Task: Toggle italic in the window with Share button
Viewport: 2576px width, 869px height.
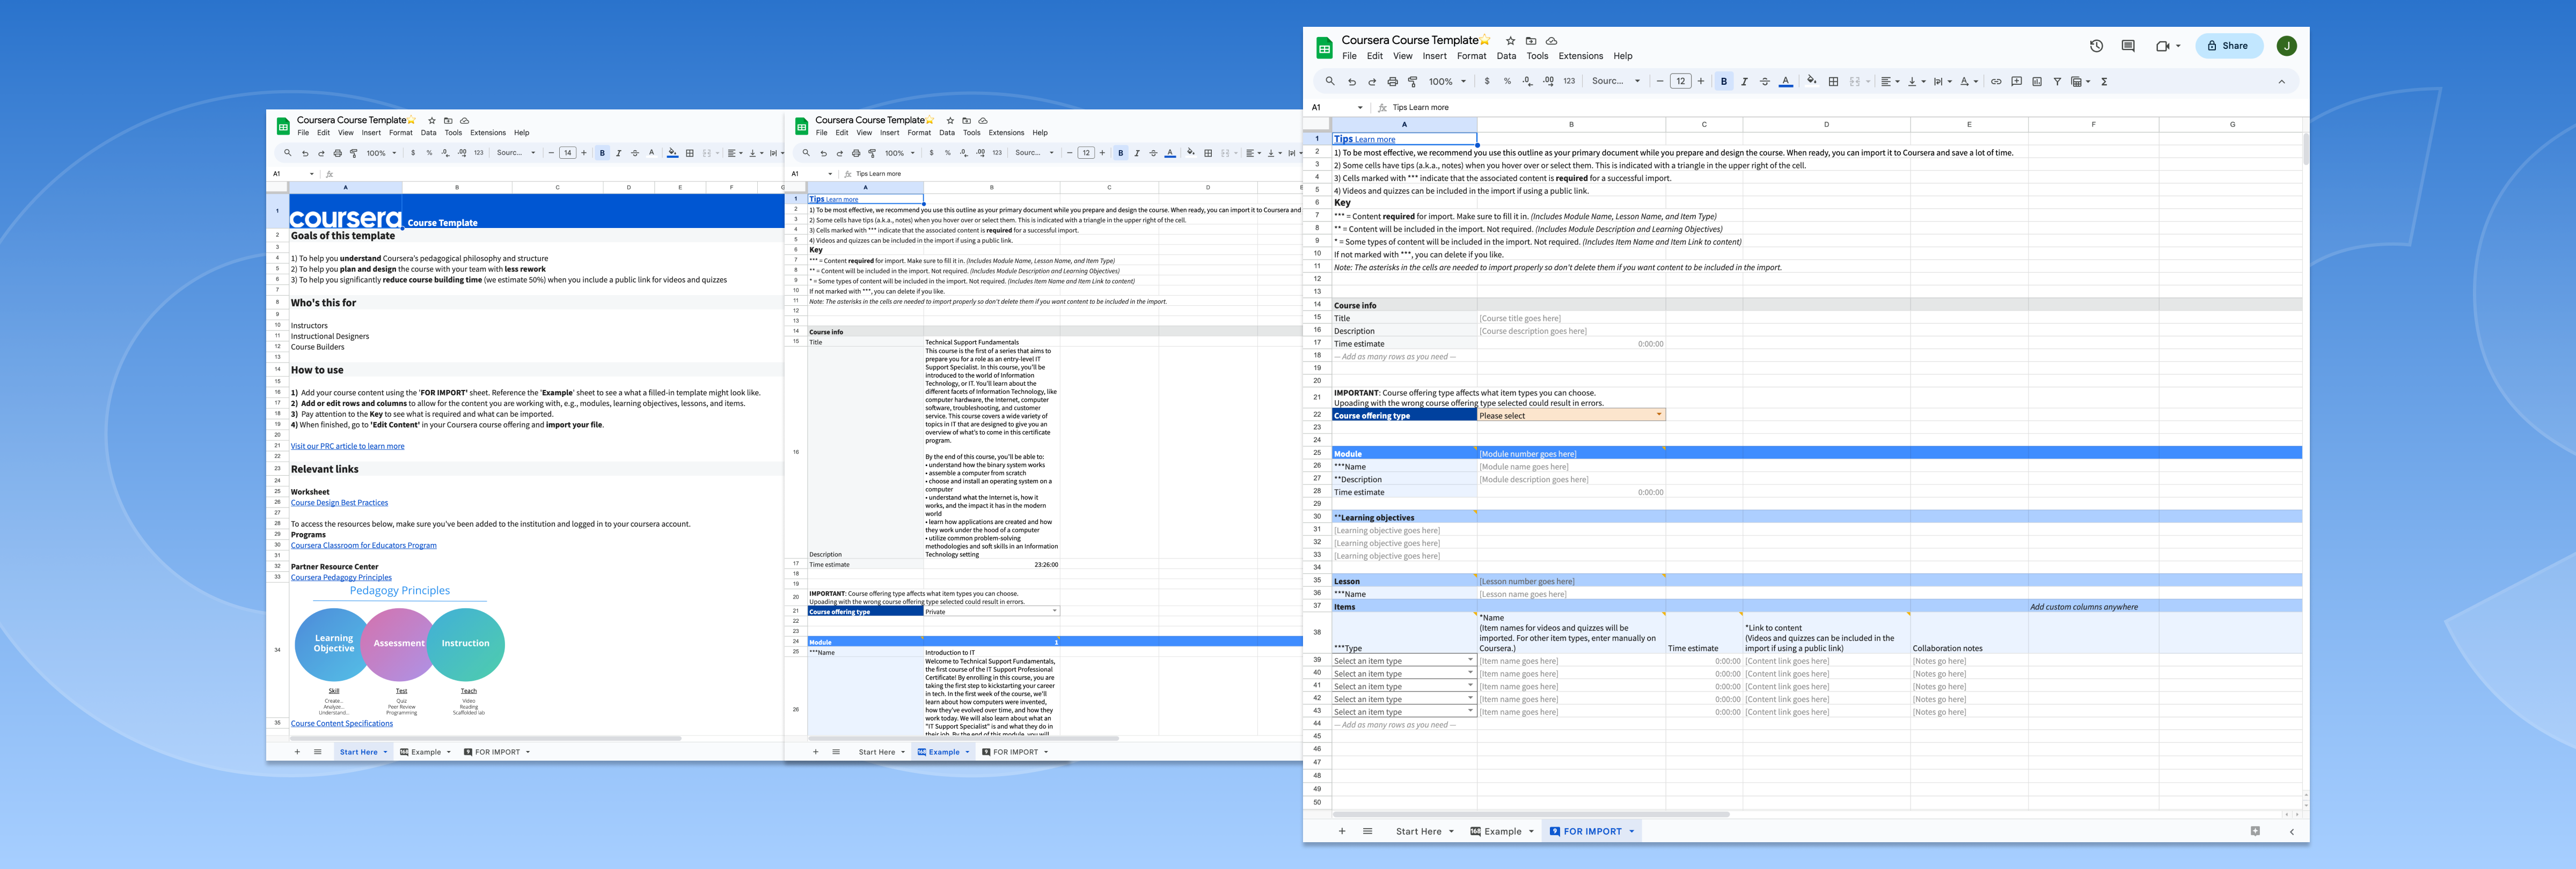Action: (1744, 82)
